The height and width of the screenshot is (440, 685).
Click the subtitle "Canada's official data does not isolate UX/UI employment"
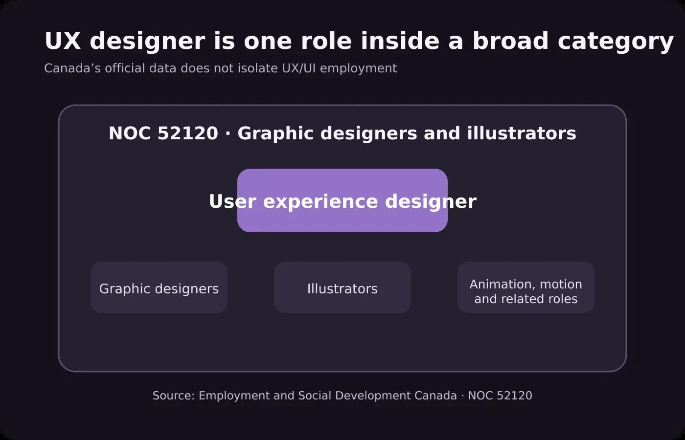(x=221, y=68)
